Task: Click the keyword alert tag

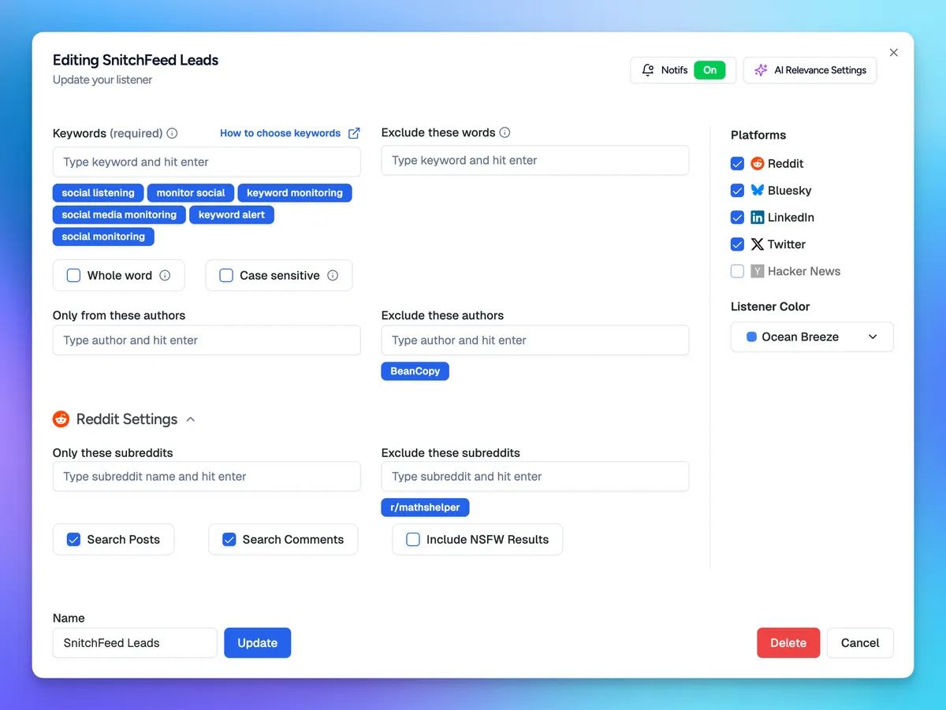Action: point(232,214)
